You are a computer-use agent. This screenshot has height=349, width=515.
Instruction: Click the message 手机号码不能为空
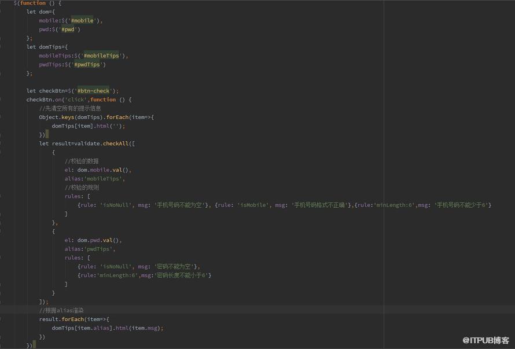pos(179,205)
